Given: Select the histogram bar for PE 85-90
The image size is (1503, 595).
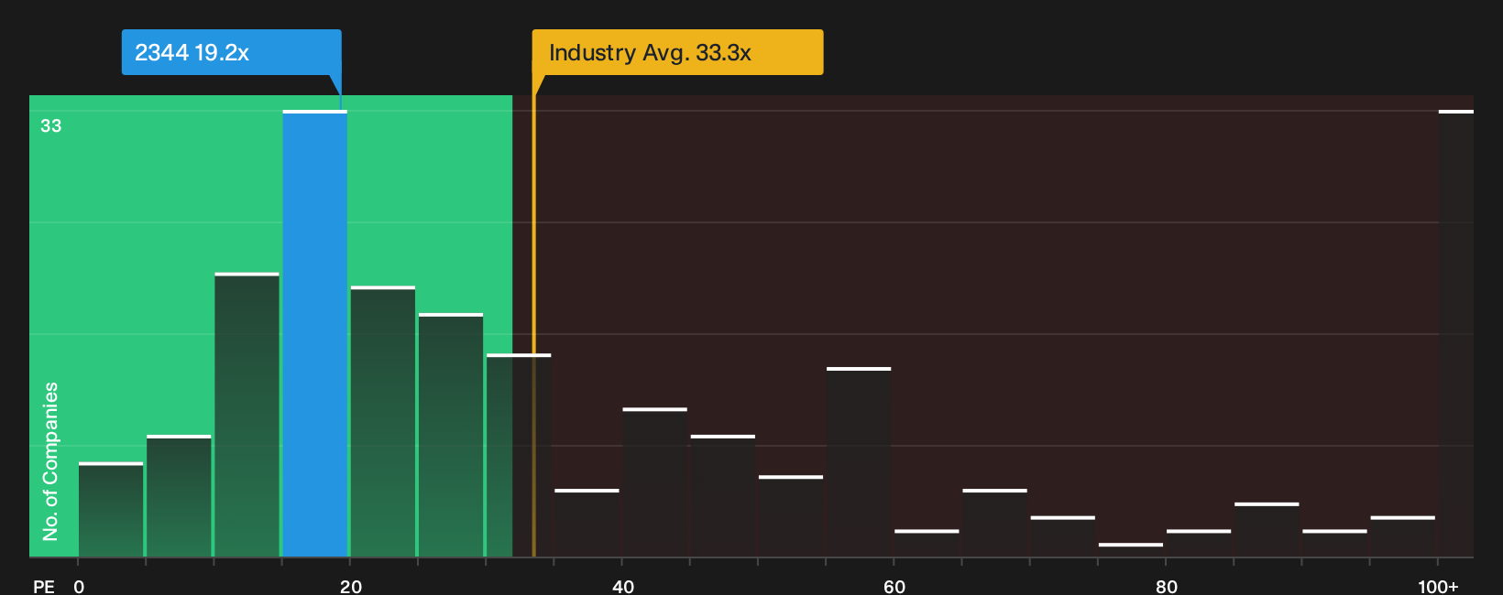Looking at the screenshot, I should click(1267, 530).
